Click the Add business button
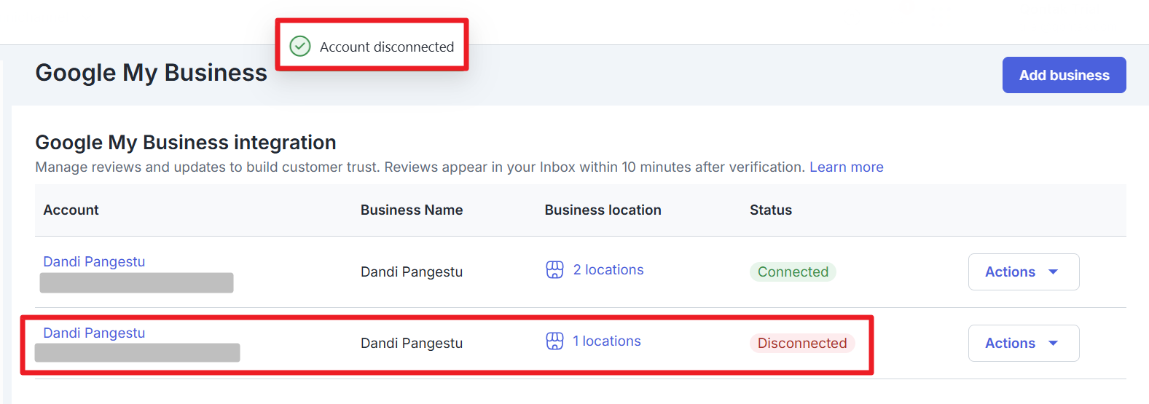Screen dimensions: 1149x404 point(1064,75)
